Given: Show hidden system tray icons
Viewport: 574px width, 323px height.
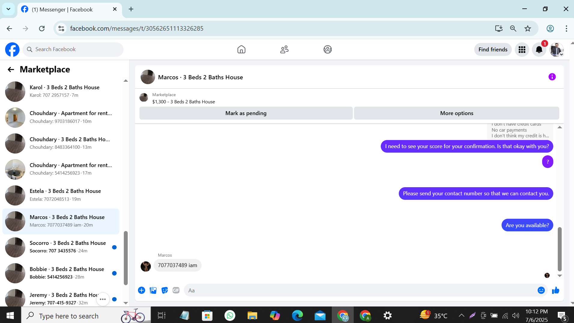Looking at the screenshot, I should point(461,315).
